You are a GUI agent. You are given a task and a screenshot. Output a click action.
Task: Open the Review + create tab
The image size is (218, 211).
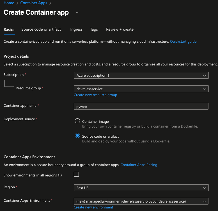(x=120, y=29)
